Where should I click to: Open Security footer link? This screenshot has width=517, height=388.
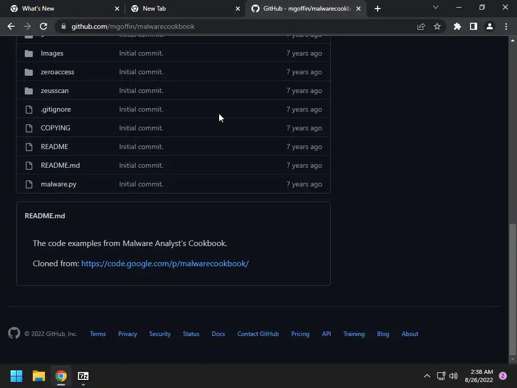click(x=160, y=334)
